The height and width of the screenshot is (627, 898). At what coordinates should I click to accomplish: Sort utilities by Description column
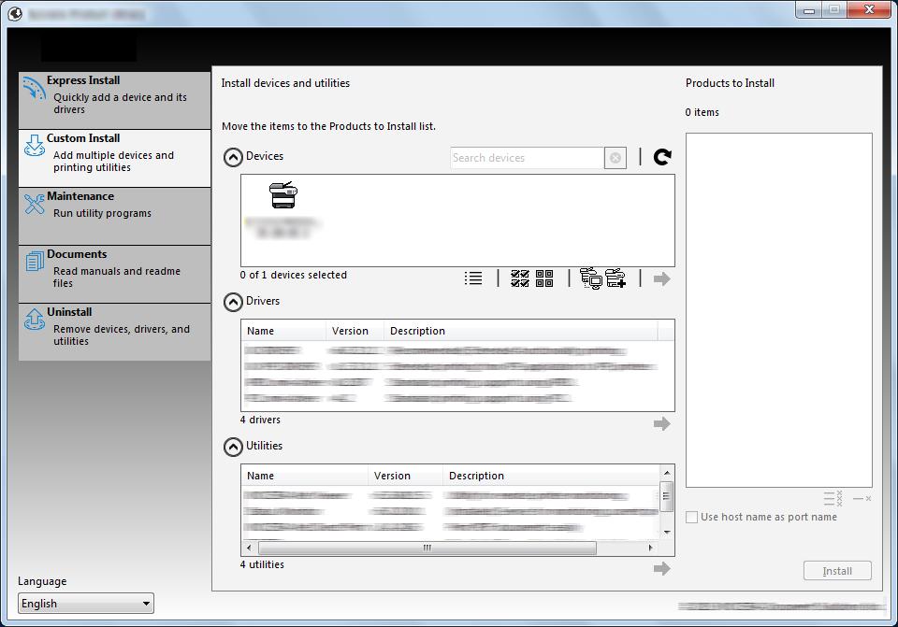click(x=552, y=476)
